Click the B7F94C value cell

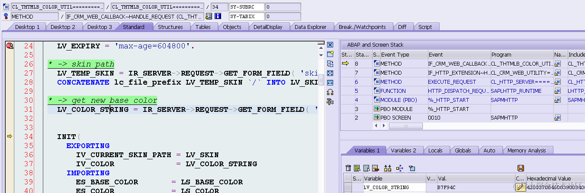pyautogui.click(x=476, y=187)
